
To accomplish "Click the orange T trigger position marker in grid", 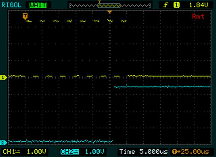I will (x=25, y=16).
